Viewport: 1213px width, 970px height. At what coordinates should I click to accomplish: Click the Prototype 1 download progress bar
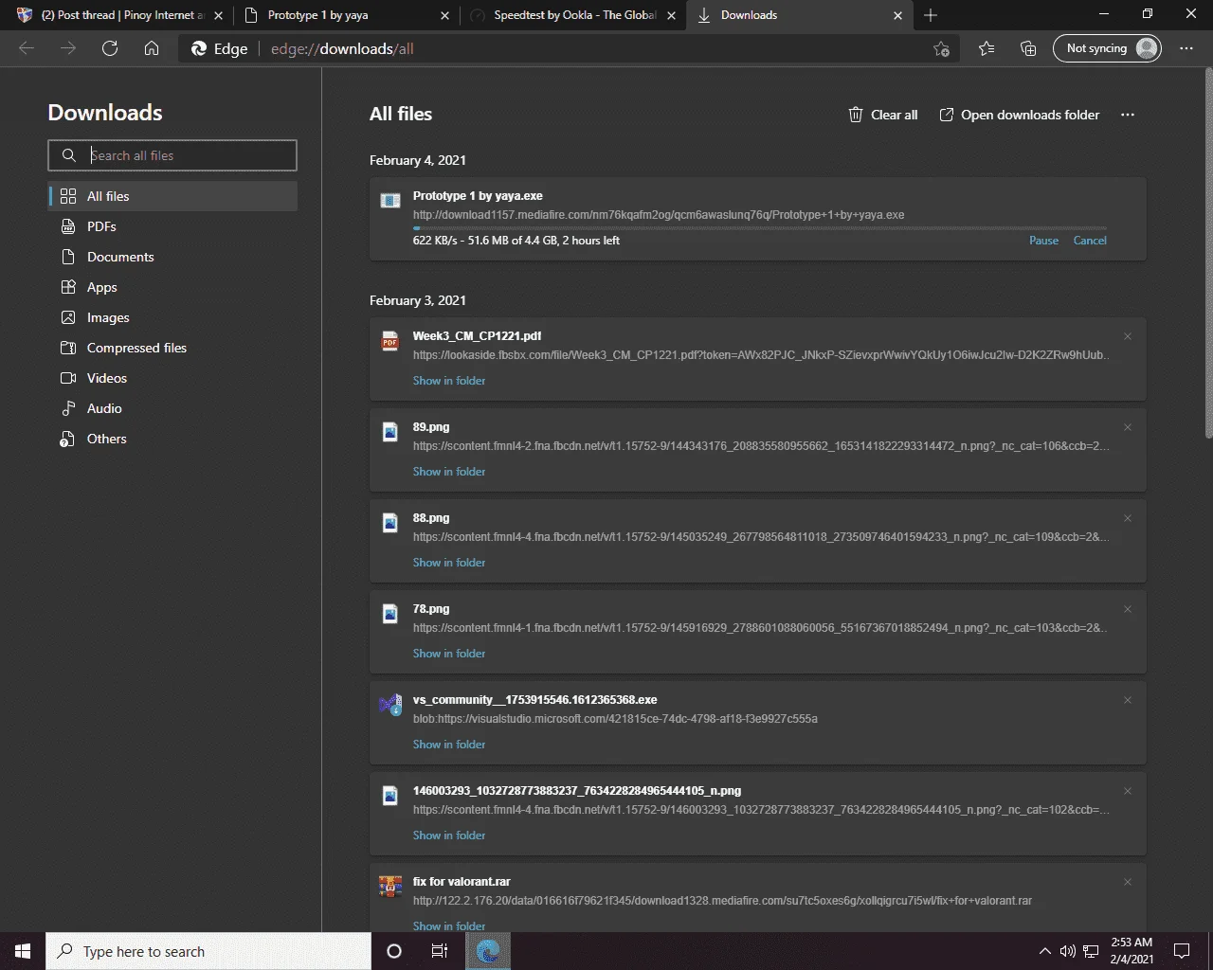[x=760, y=228]
